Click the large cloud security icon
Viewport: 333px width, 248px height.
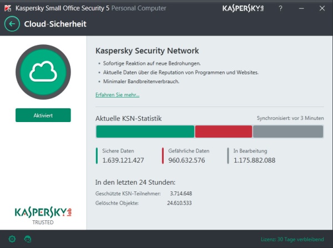[43, 72]
